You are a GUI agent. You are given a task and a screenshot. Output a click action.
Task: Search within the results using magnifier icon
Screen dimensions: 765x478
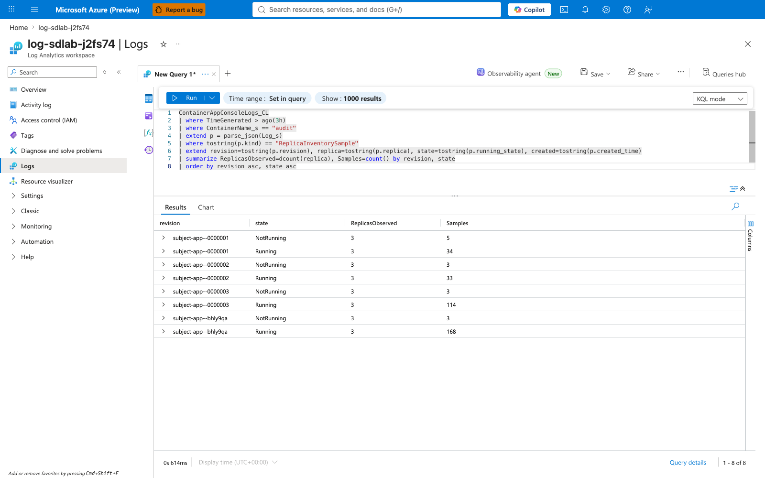[x=735, y=206]
